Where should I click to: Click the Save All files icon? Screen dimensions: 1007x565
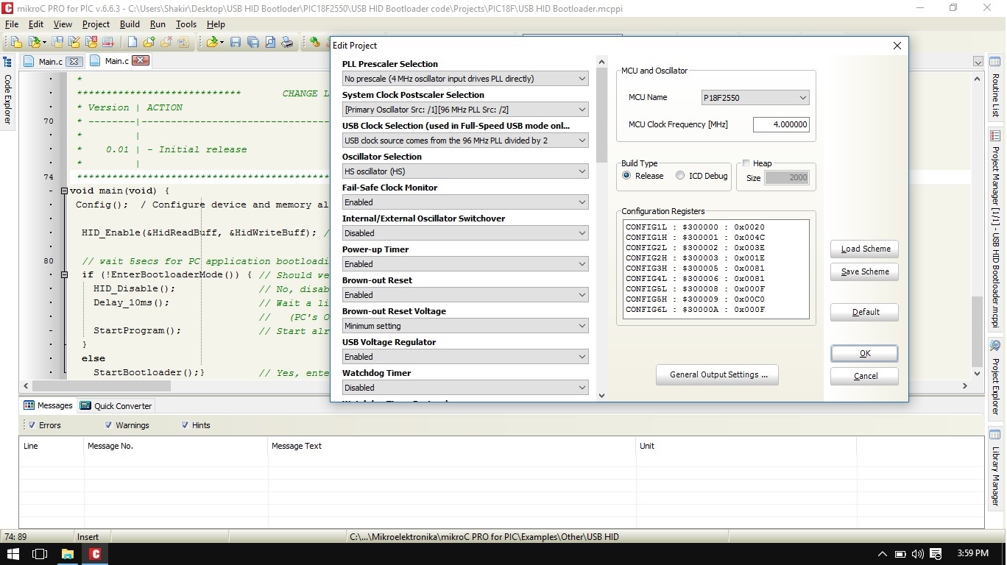252,42
